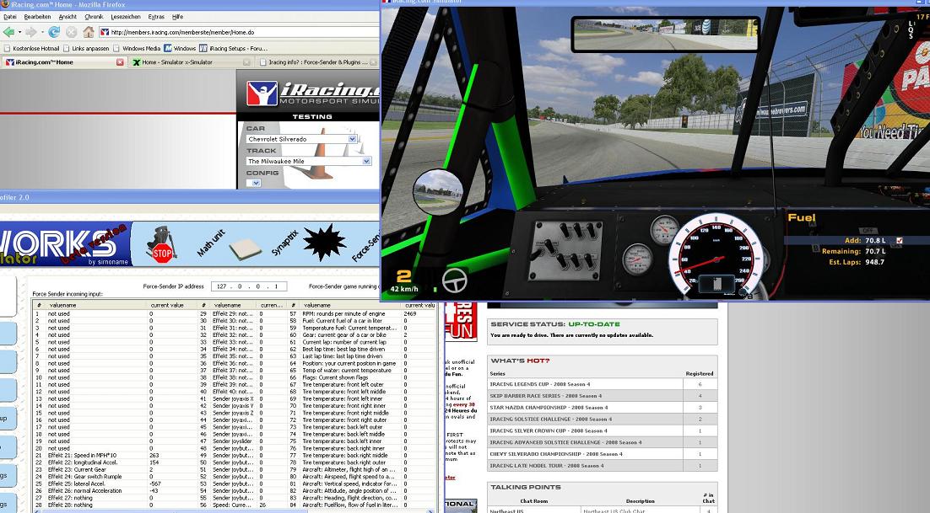Open the Windows Media bookmark
Screen dimensions: 930x513
[x=137, y=49]
